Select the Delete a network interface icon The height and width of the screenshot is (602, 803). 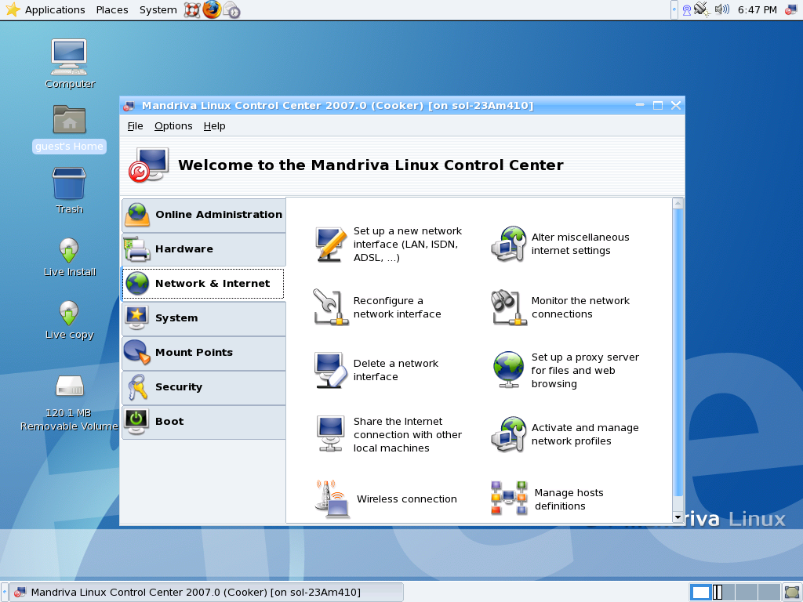(x=331, y=370)
